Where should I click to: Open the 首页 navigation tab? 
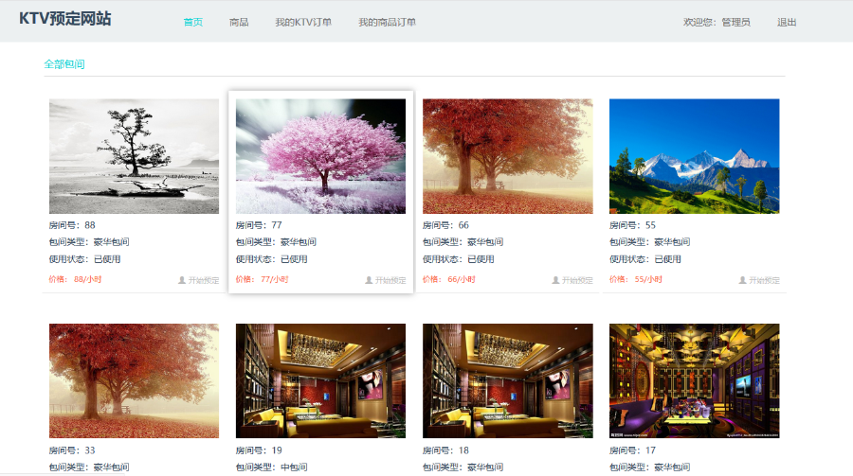pyautogui.click(x=193, y=23)
